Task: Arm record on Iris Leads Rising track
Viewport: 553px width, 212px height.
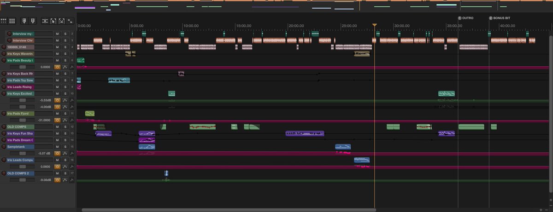Action: 4,87
